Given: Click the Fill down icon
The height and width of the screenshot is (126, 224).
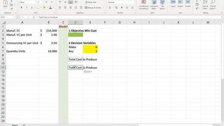Looking at the screenshot, I should click(197, 5).
